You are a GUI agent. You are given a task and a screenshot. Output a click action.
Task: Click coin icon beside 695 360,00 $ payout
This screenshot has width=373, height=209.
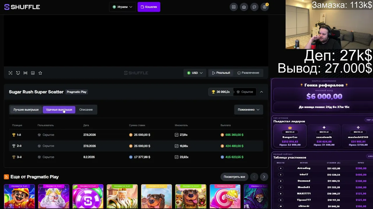[x=222, y=135]
